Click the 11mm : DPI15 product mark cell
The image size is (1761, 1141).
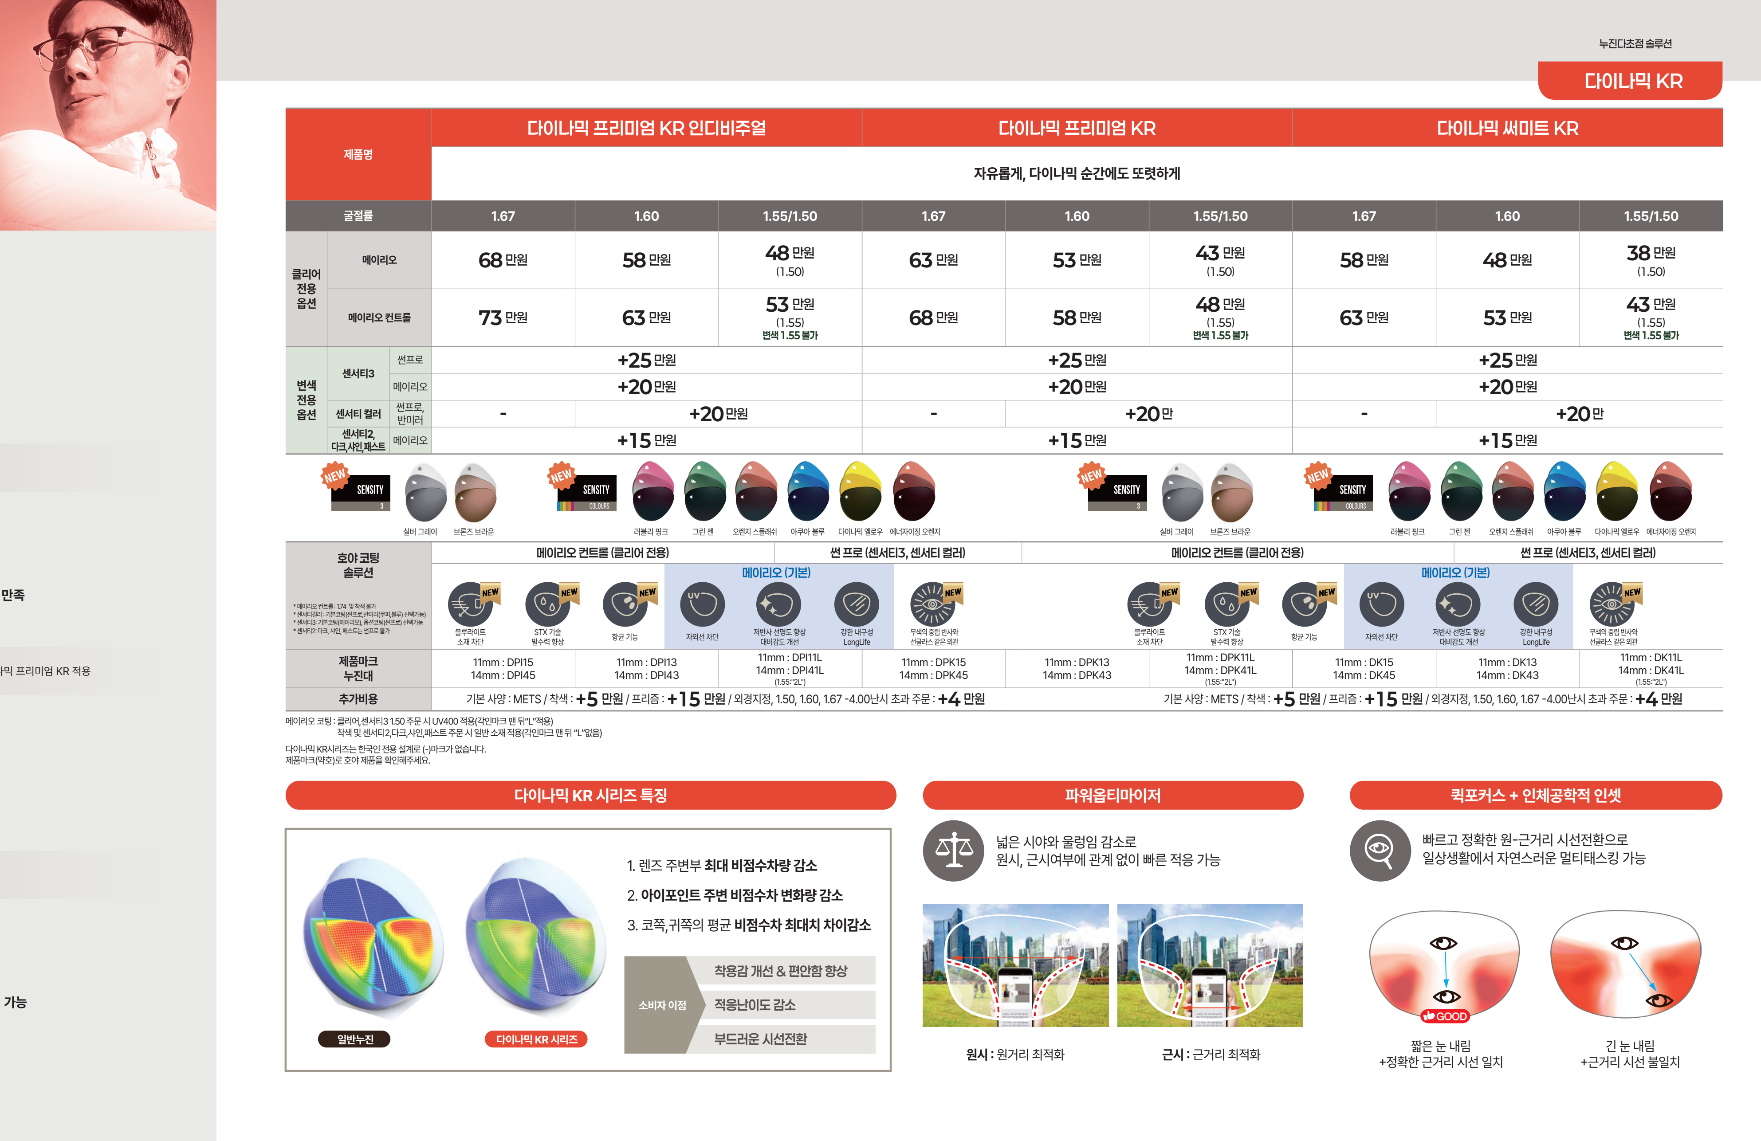coord(503,668)
